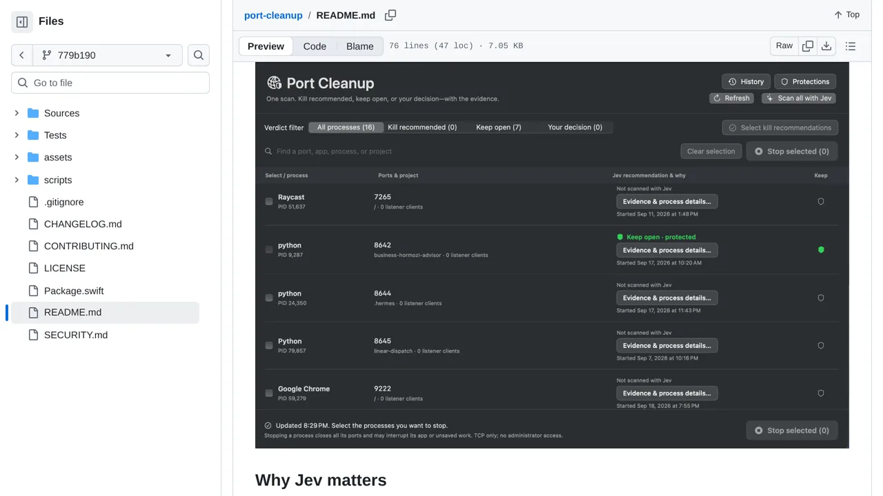Toggle the keep shield for port 8644

821,298
